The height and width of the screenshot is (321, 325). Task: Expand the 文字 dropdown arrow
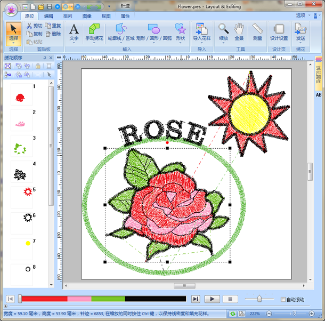[74, 43]
